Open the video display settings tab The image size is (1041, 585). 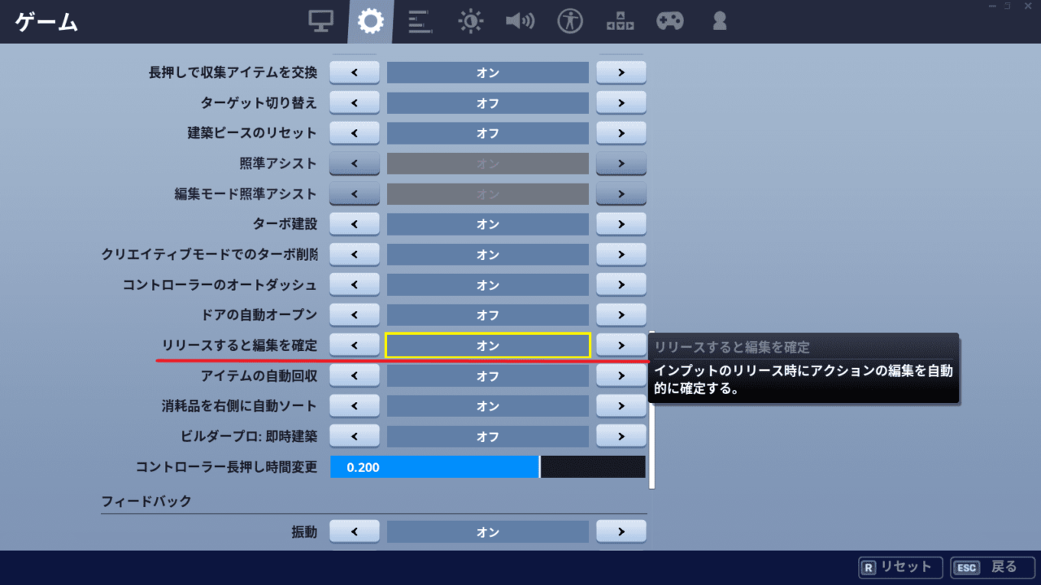click(321, 21)
